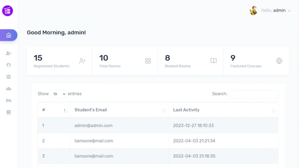Click the Registered Students card icon

pyautogui.click(x=82, y=61)
